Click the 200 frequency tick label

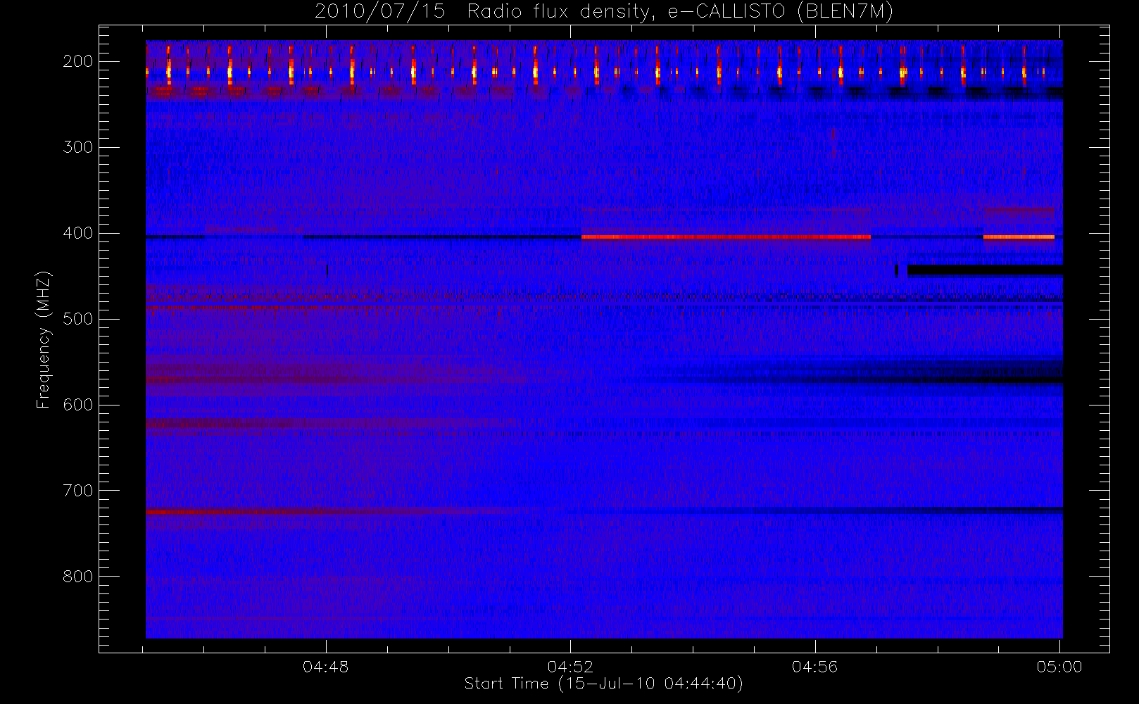77,61
